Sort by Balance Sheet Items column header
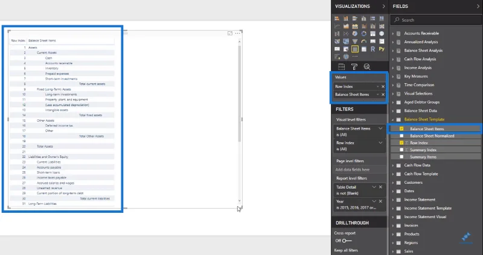 tap(42, 40)
